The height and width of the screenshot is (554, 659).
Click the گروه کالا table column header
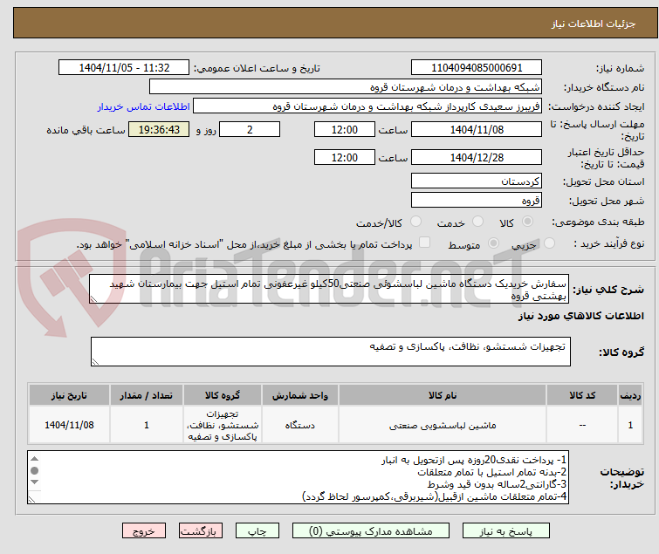pyautogui.click(x=223, y=395)
